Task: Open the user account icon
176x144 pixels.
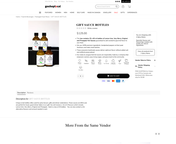Action: point(123,7)
